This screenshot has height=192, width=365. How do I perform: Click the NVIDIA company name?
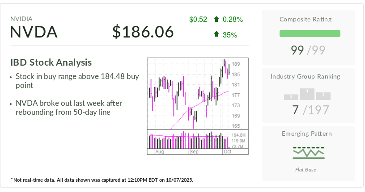(x=21, y=19)
